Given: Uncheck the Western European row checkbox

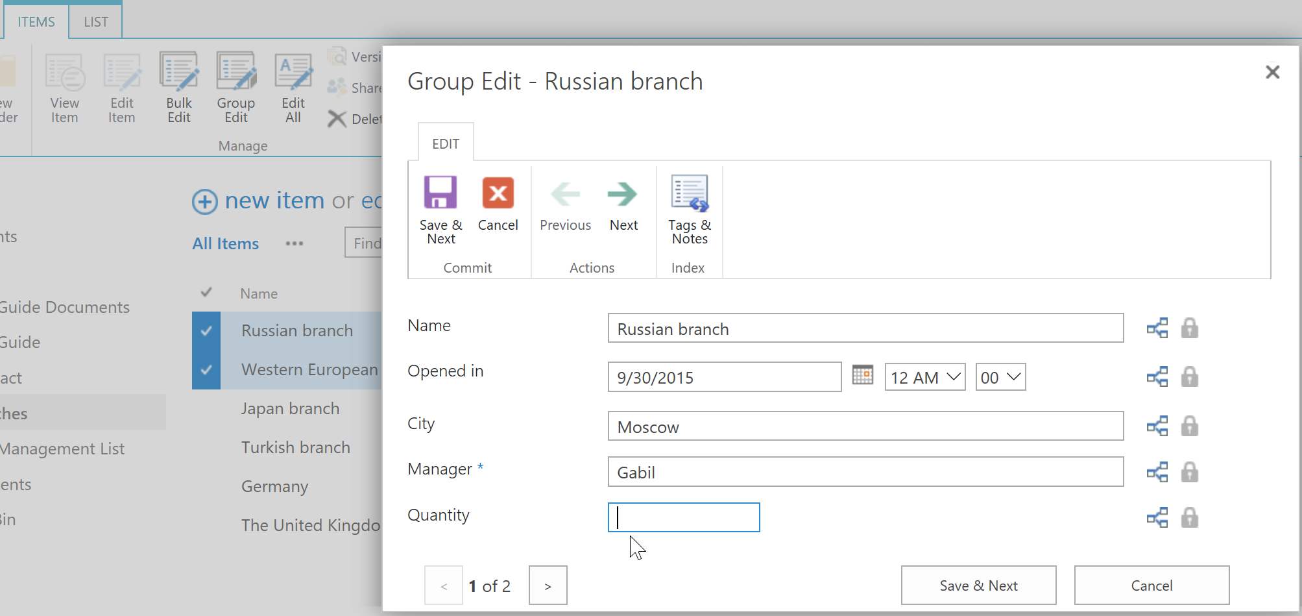Looking at the screenshot, I should (x=206, y=370).
